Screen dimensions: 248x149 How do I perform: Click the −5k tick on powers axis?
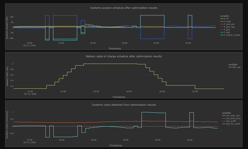[x=11, y=33]
